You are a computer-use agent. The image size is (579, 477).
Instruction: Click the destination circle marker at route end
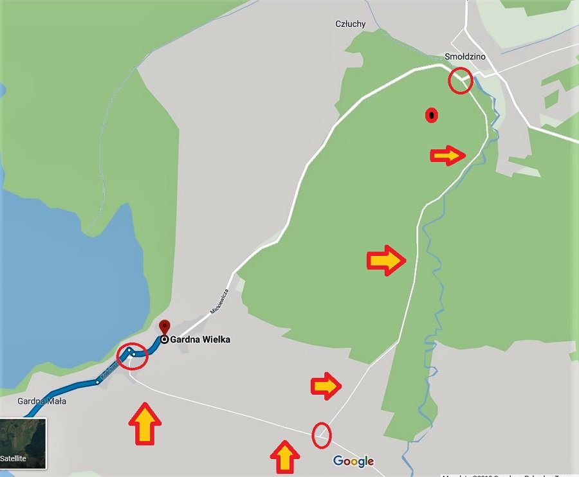164,339
